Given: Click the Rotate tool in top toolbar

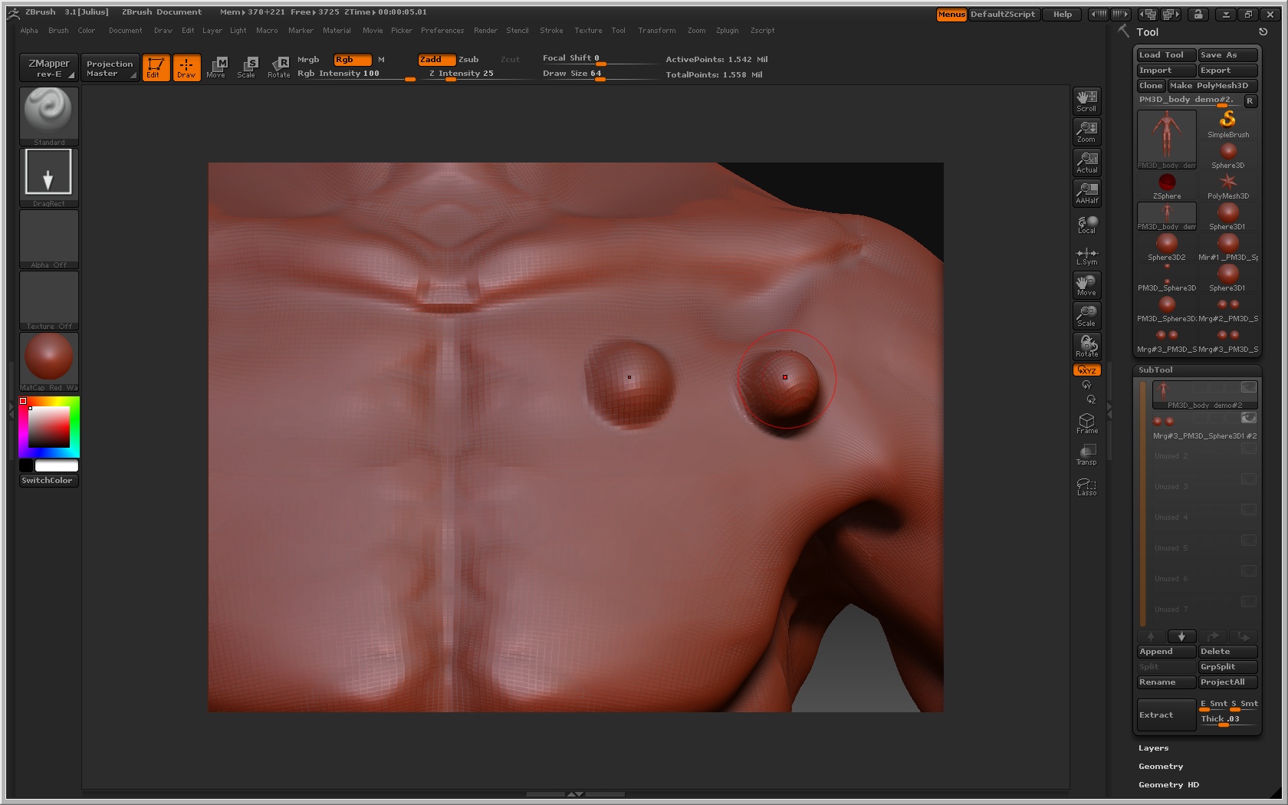Looking at the screenshot, I should [x=279, y=67].
